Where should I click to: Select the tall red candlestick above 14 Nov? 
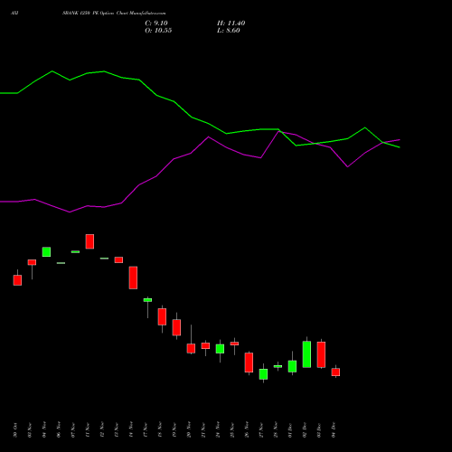tap(133, 278)
